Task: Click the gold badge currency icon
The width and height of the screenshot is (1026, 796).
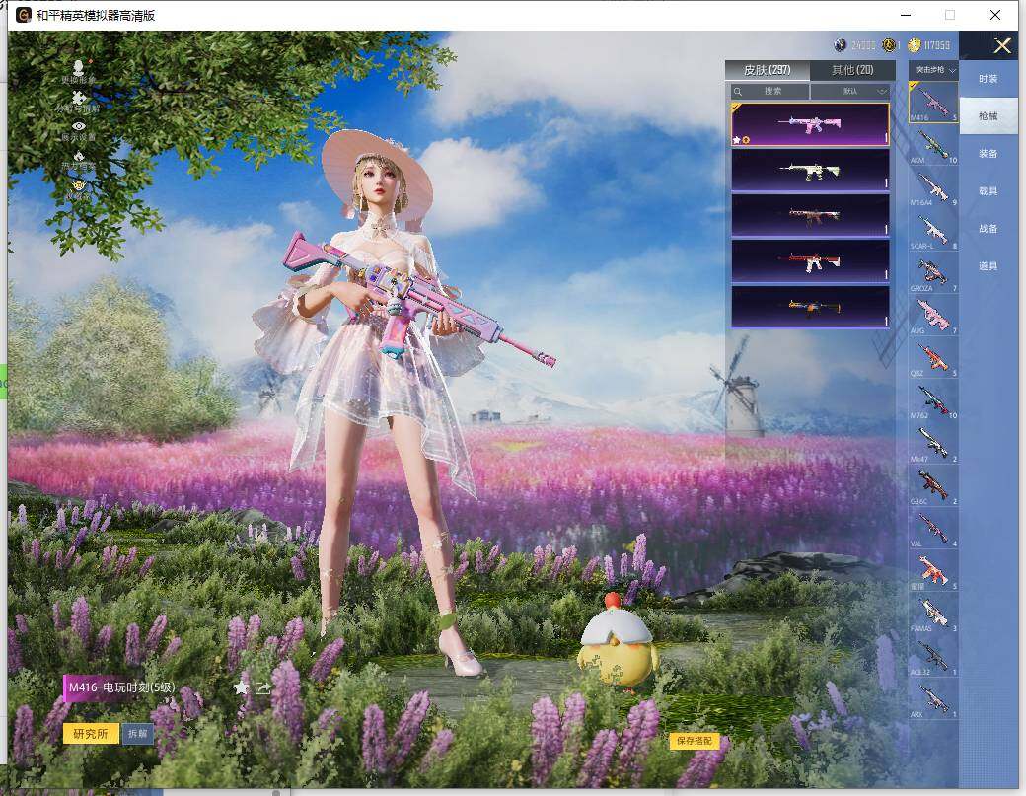Action: (x=889, y=45)
